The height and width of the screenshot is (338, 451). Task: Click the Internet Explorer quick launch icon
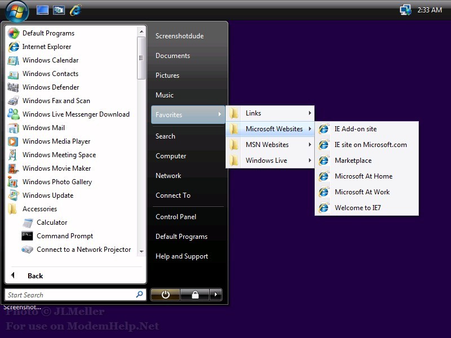pyautogui.click(x=75, y=10)
